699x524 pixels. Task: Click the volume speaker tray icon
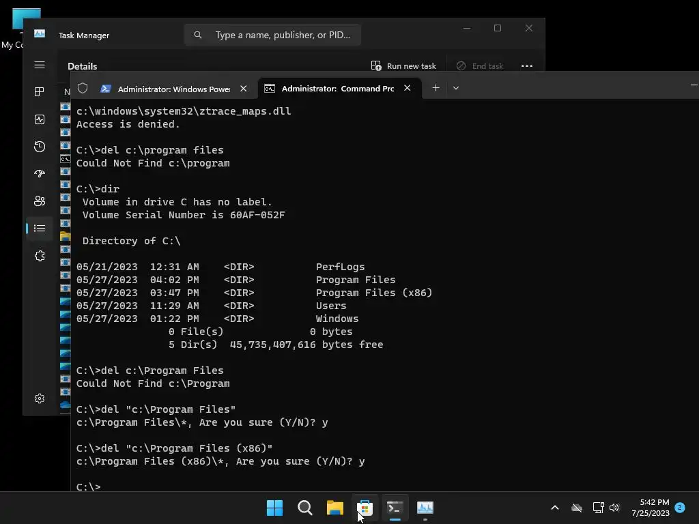pyautogui.click(x=614, y=508)
